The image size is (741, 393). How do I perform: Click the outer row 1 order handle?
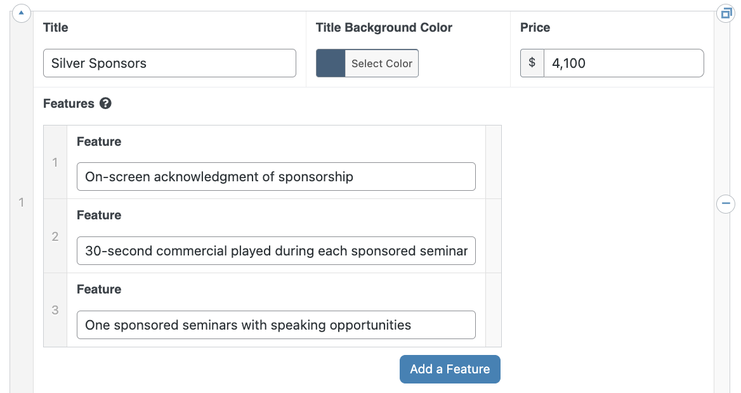[22, 202]
